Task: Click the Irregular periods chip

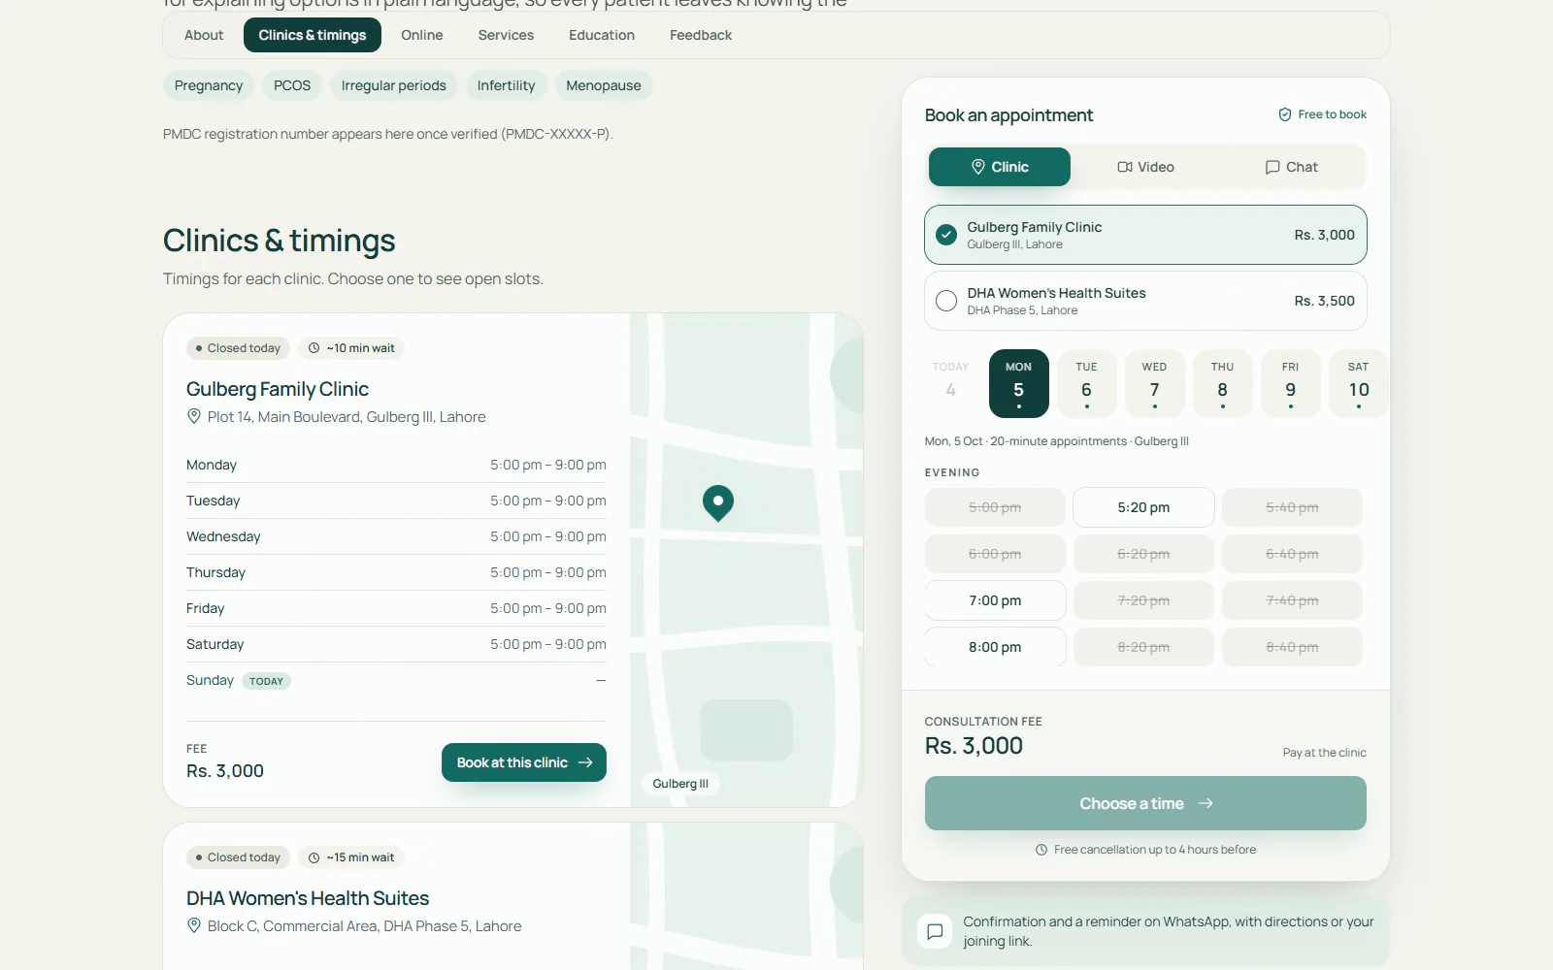Action: (394, 85)
